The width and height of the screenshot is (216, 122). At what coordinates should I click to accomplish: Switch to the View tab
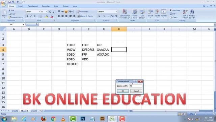pyautogui.click(x=75, y=6)
